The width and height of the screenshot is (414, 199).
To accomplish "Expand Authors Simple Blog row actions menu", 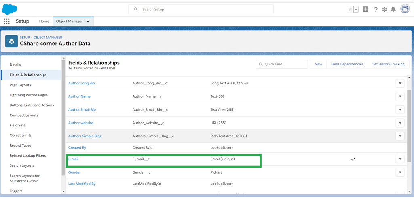I will tap(400, 136).
